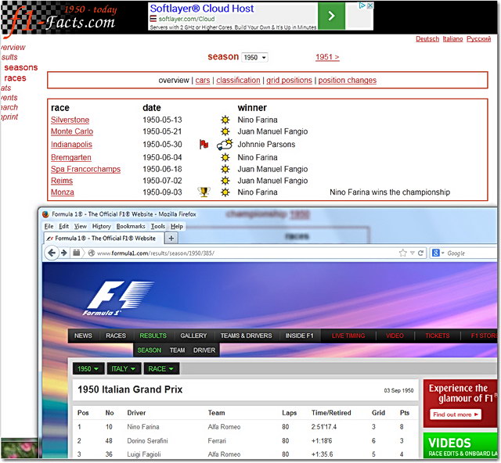Click GALLERY in the F1 navigation bar
This screenshot has height=463, width=501.
193,336
